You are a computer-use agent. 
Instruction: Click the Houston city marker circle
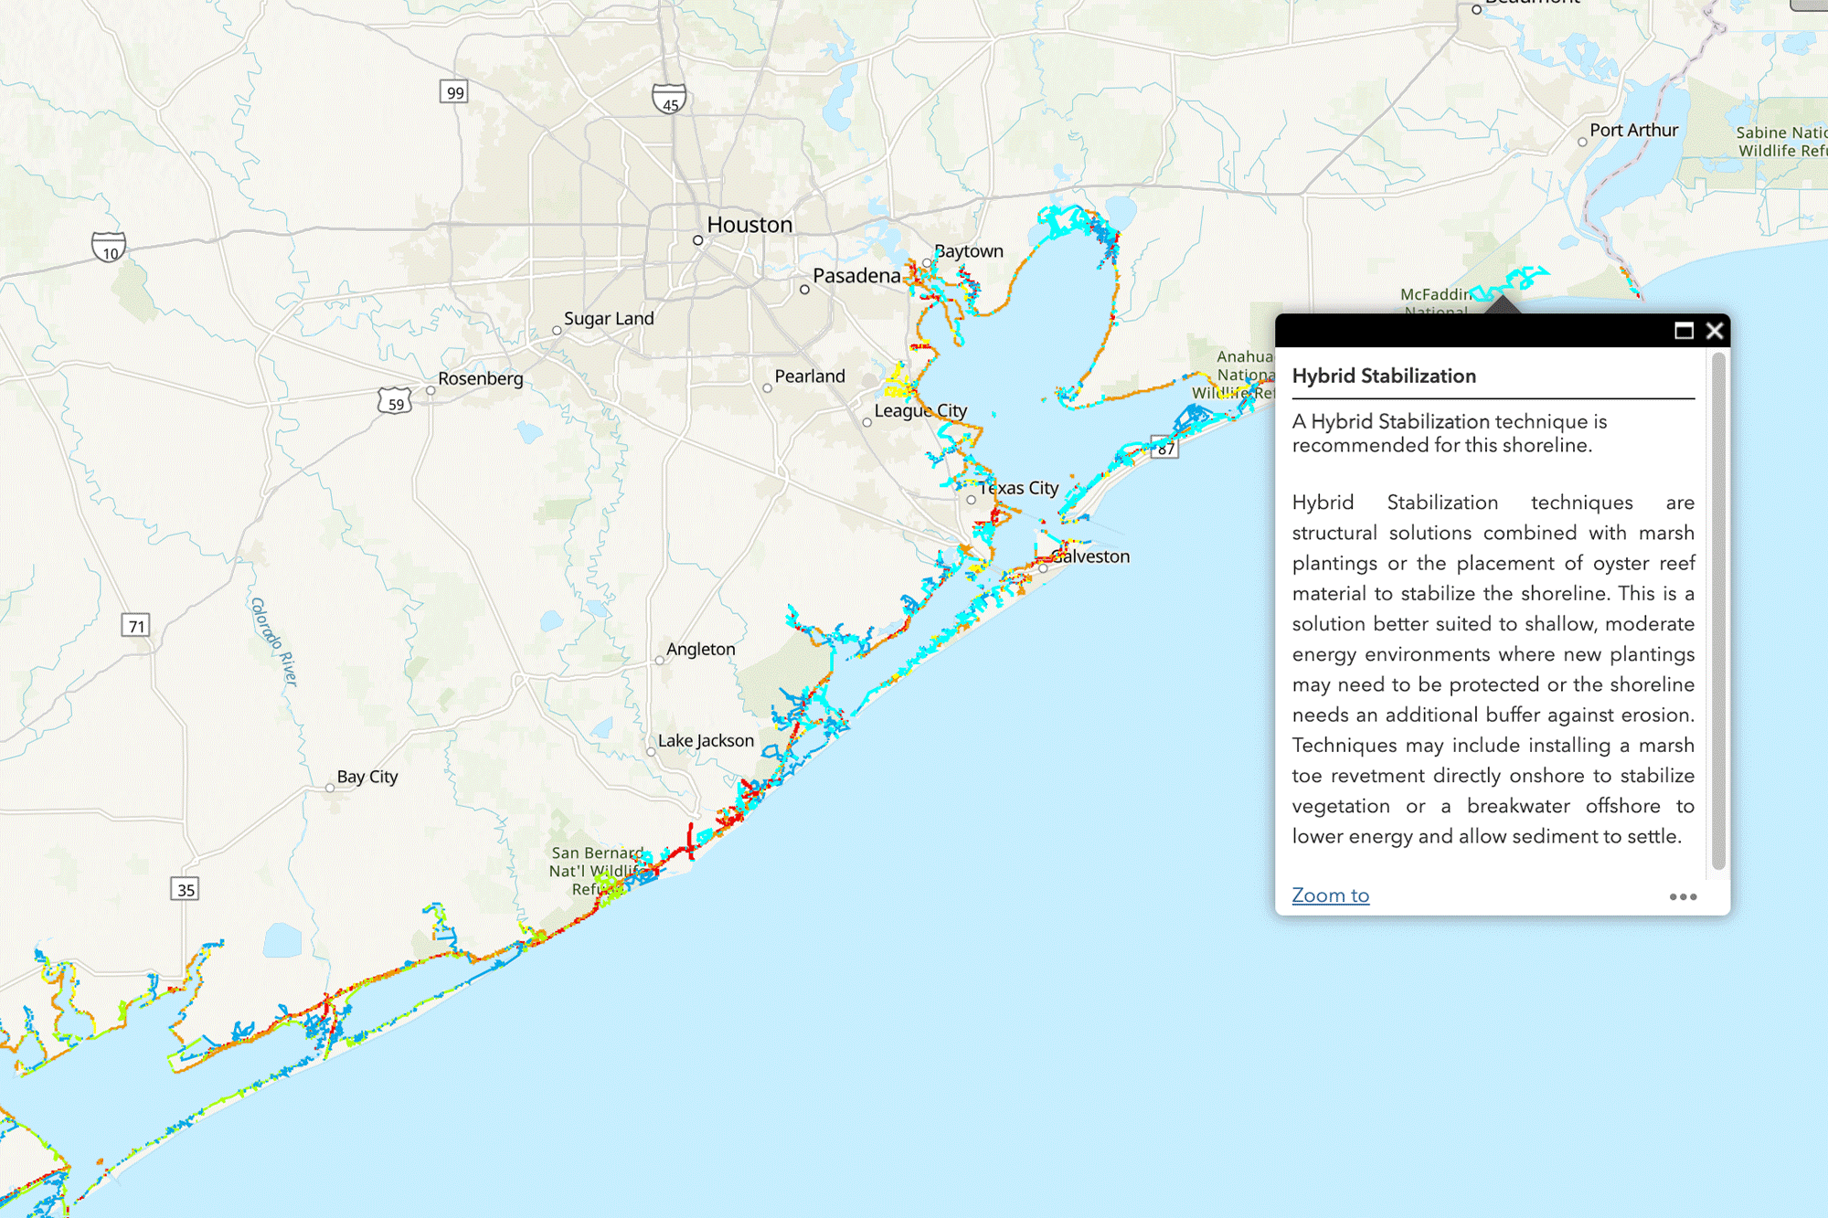[698, 240]
